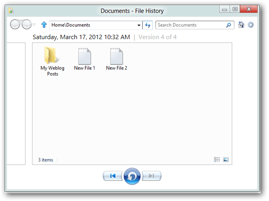Viewport: 269px width, 201px height.
Task: Refresh the Documents folder view
Action: [148, 25]
